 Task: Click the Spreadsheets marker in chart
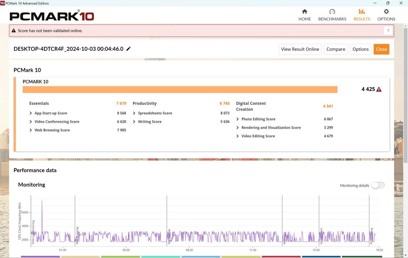[x=321, y=236]
